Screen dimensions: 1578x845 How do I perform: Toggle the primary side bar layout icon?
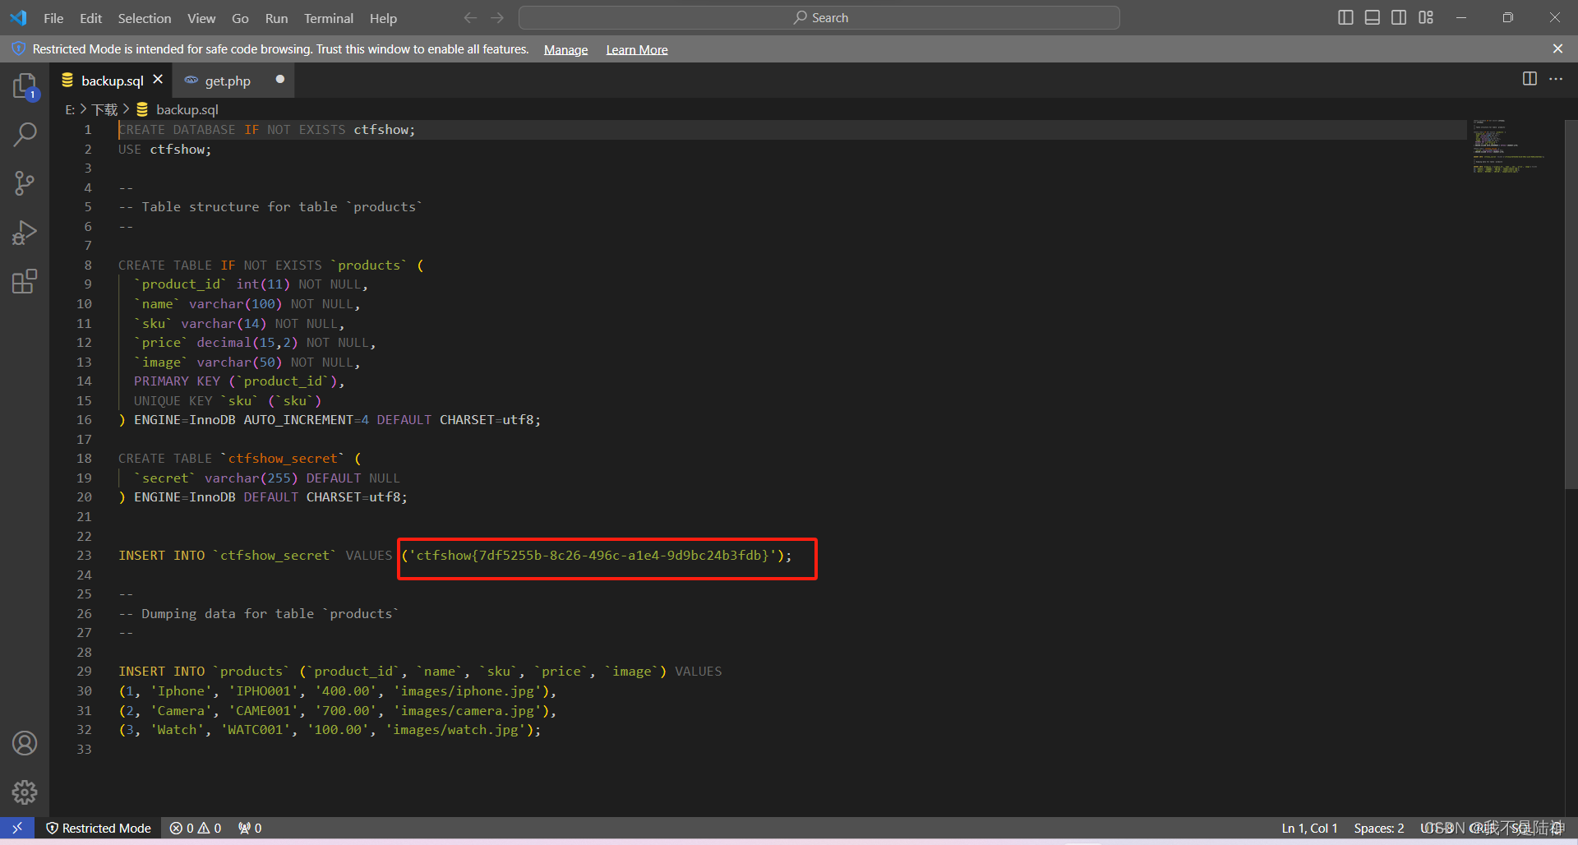click(x=1345, y=17)
